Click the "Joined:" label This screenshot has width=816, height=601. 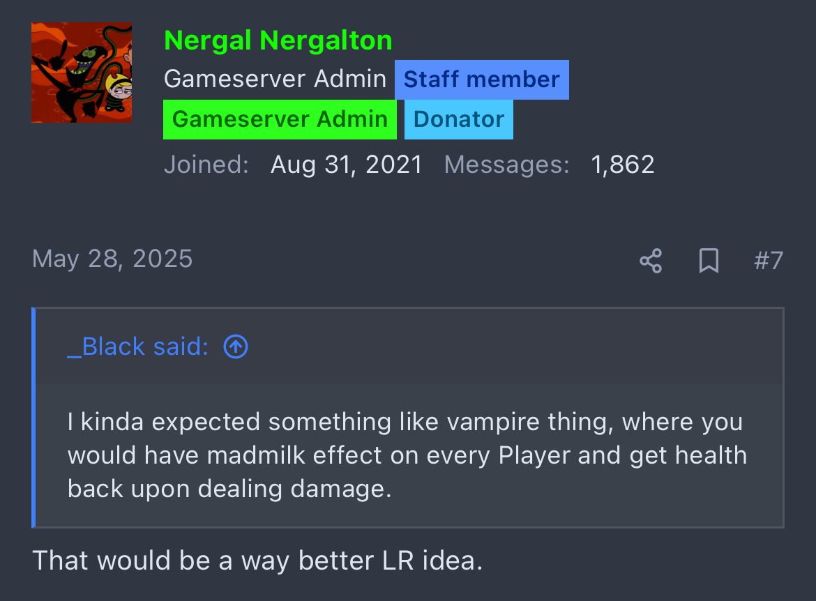[206, 165]
